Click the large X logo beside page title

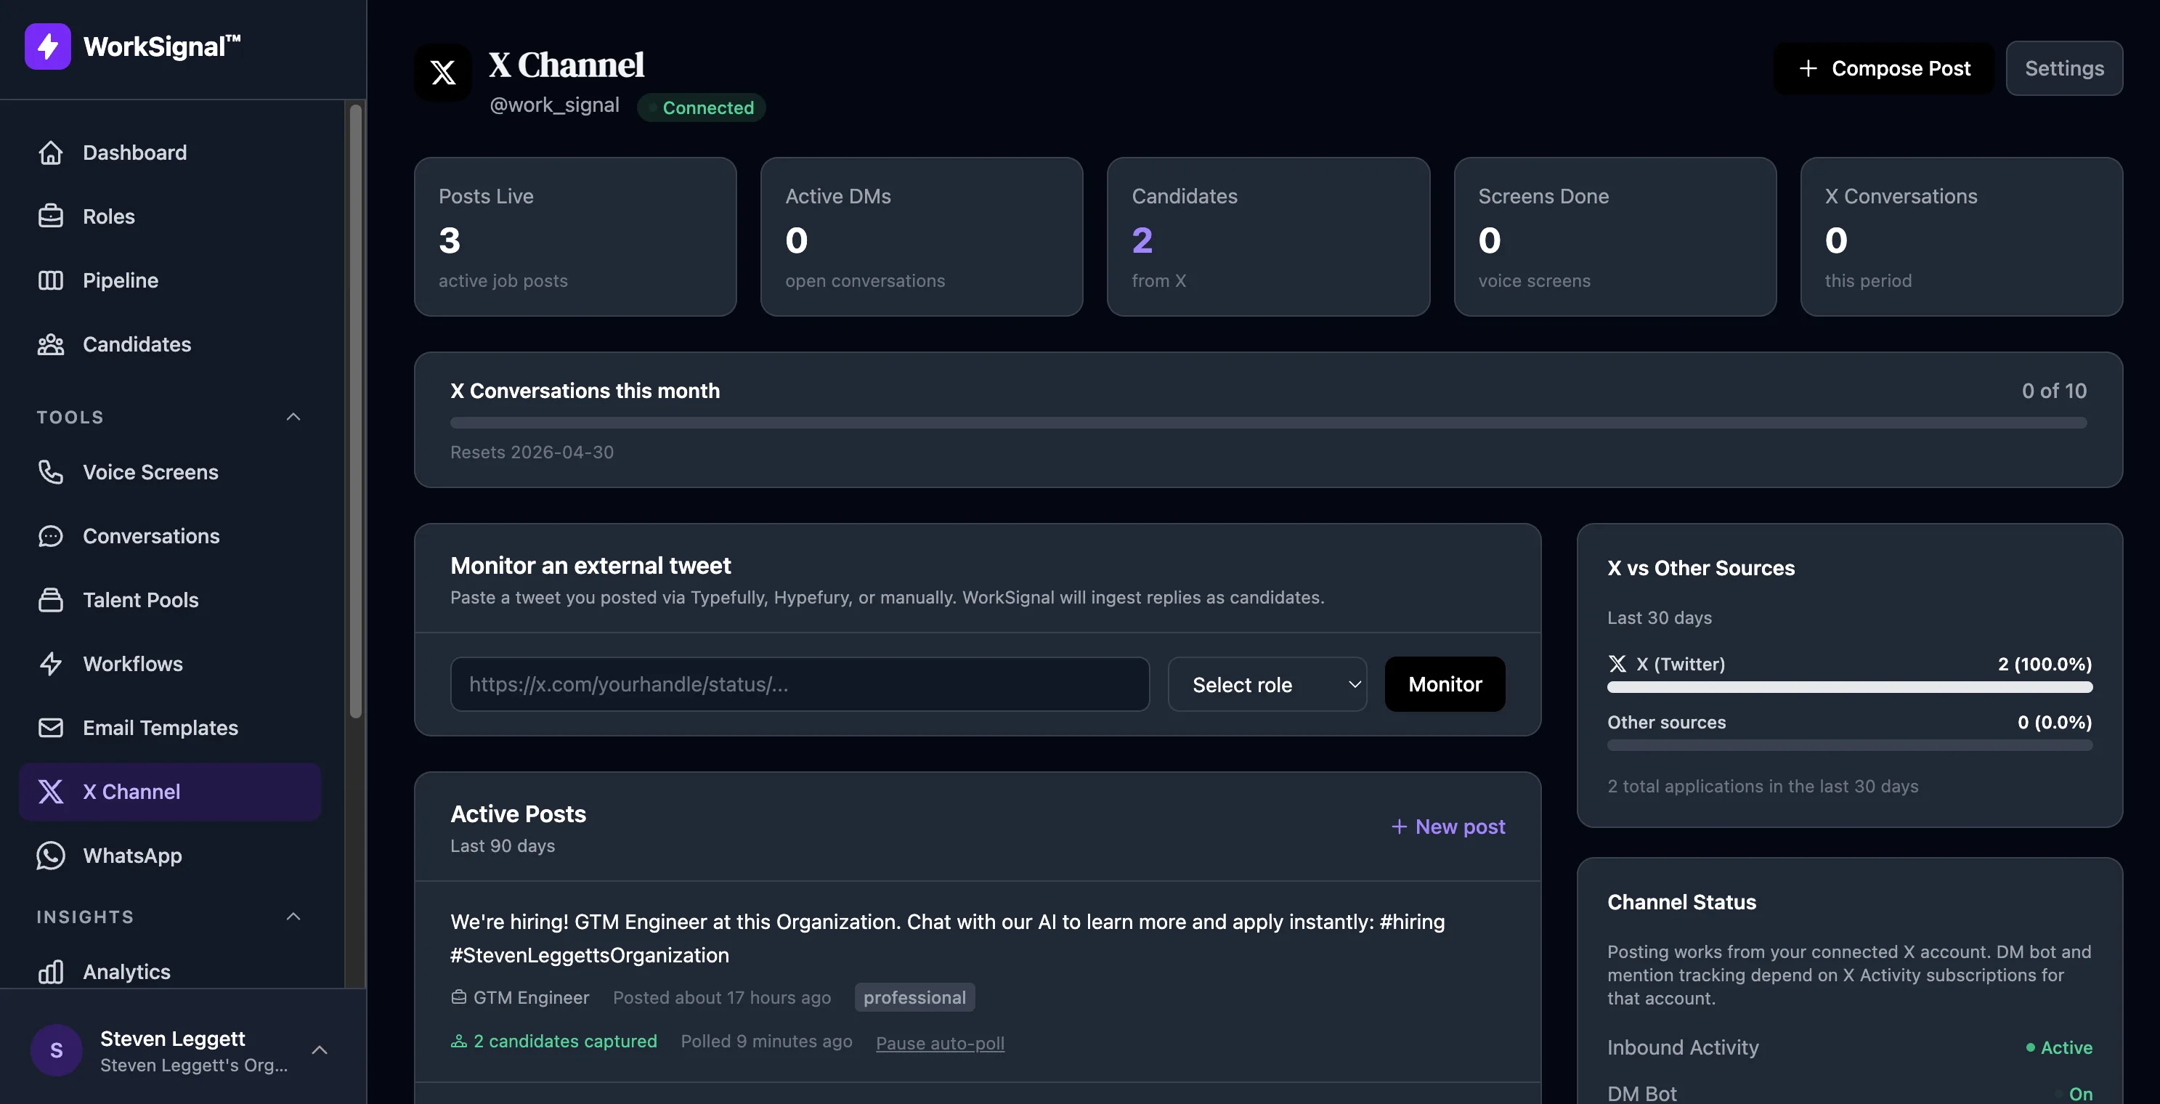(443, 72)
